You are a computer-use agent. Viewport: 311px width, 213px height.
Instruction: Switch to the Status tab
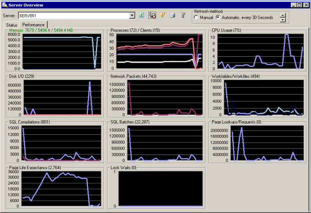tap(12, 25)
